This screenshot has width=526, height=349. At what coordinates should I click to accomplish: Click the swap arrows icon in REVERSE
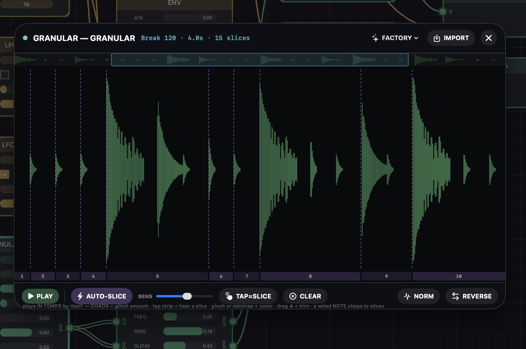click(x=455, y=296)
